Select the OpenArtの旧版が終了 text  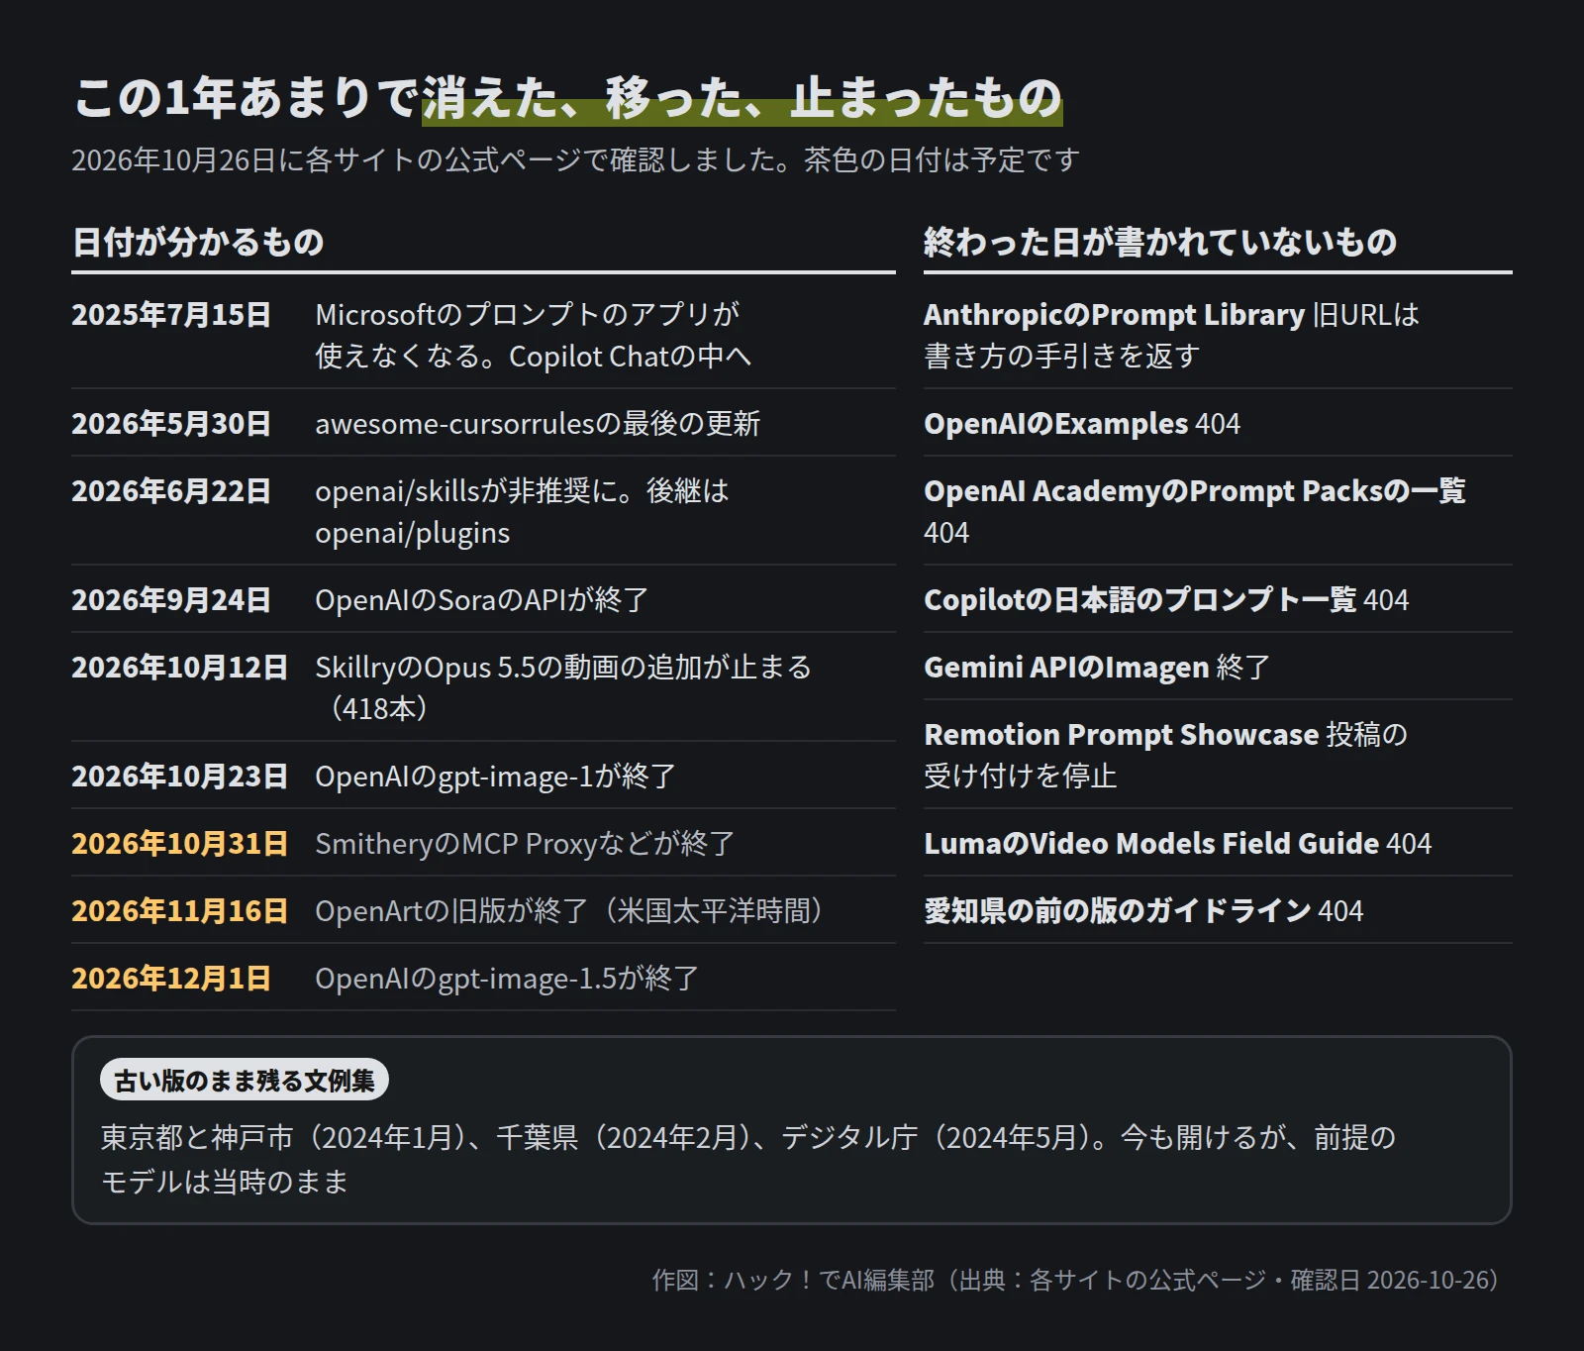(x=571, y=910)
